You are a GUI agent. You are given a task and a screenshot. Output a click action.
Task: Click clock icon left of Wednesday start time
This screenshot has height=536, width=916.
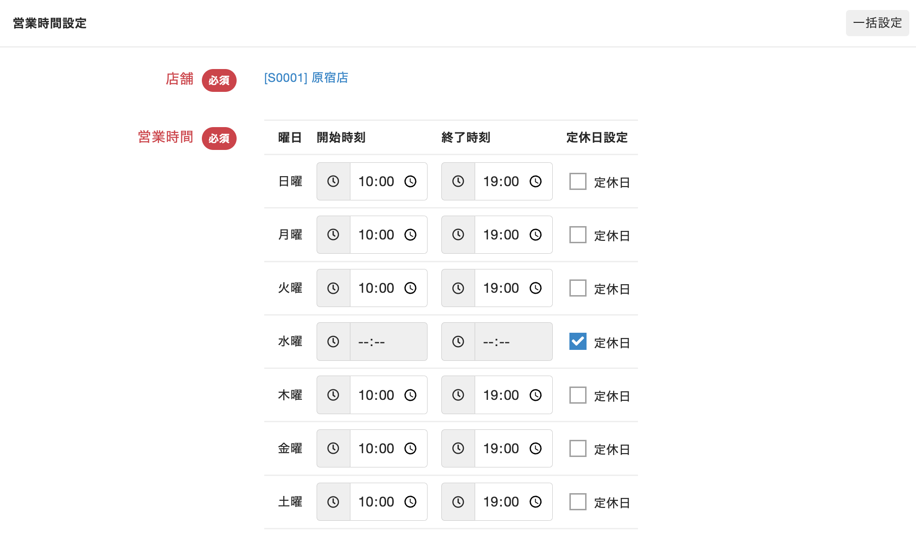click(333, 341)
